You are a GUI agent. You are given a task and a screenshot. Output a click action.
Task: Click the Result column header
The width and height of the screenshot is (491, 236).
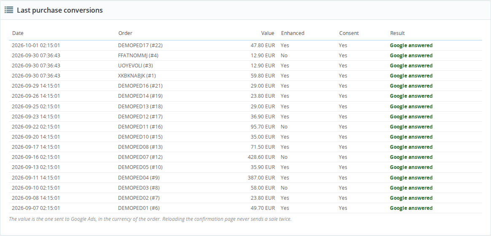(397, 33)
